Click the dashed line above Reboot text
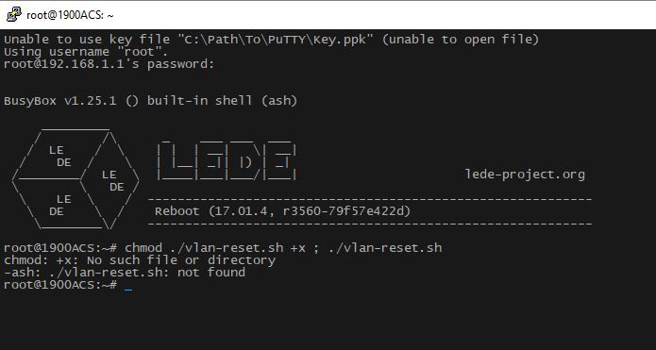The image size is (656, 350). [370, 199]
